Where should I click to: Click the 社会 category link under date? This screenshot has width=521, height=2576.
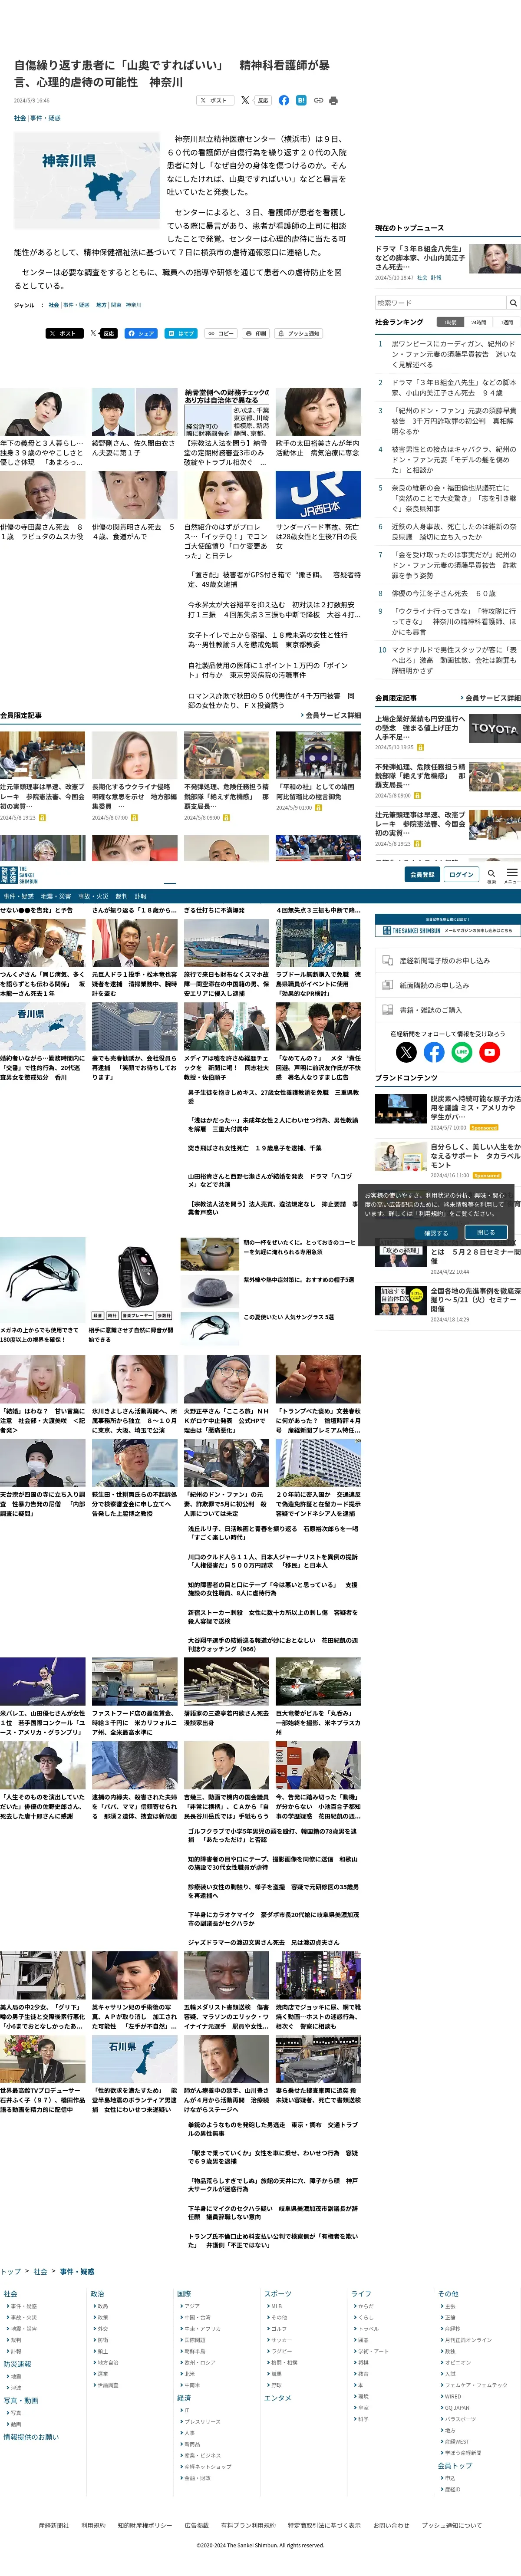click(20, 118)
